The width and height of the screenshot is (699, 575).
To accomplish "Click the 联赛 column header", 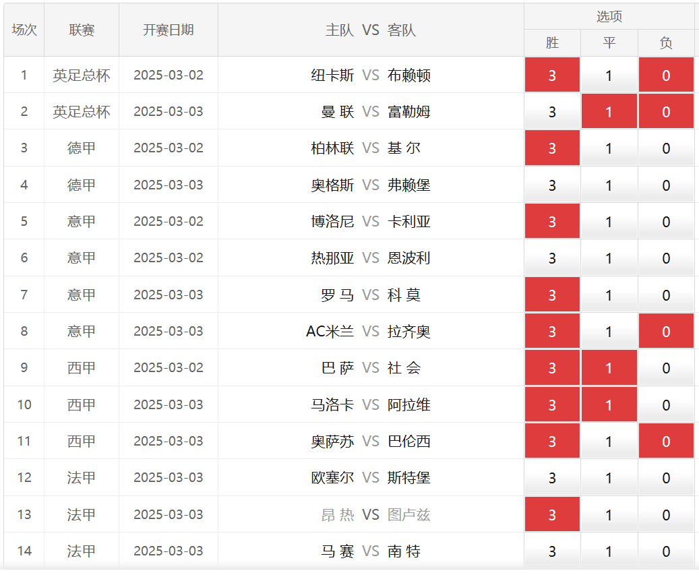I will (82, 30).
